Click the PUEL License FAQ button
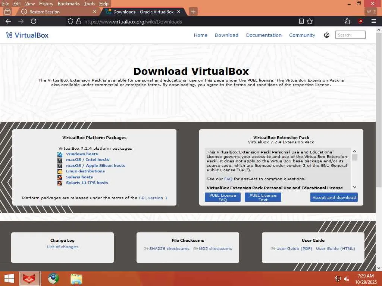The height and width of the screenshot is (286, 382). coord(223,197)
